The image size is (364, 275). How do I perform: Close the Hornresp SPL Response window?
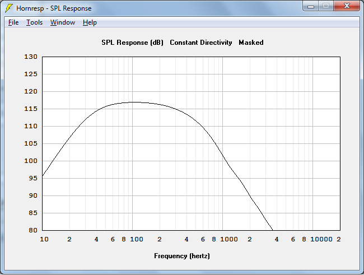tap(347, 6)
